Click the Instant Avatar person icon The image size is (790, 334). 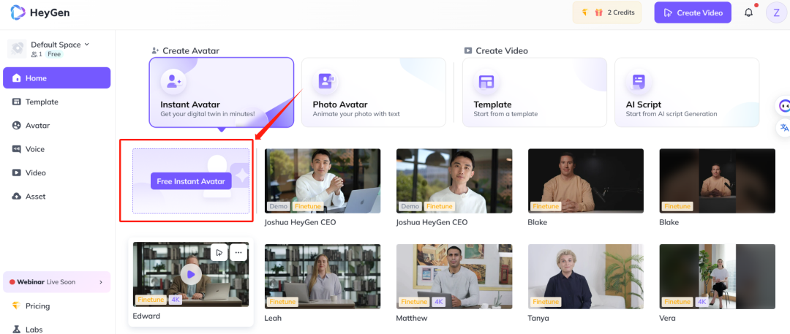point(174,82)
